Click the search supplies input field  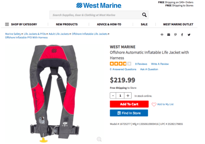94,15
